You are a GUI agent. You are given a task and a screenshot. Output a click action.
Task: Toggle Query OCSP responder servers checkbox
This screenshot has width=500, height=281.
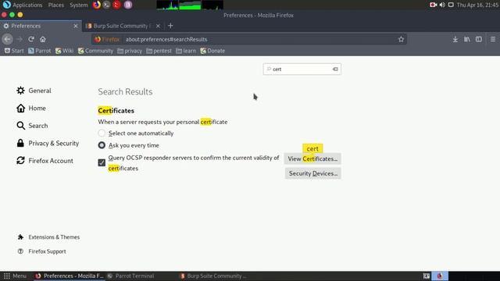click(102, 163)
